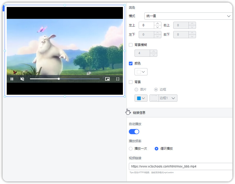Turn off the 自动播放 switch
This screenshot has width=235, height=184.
point(134,132)
